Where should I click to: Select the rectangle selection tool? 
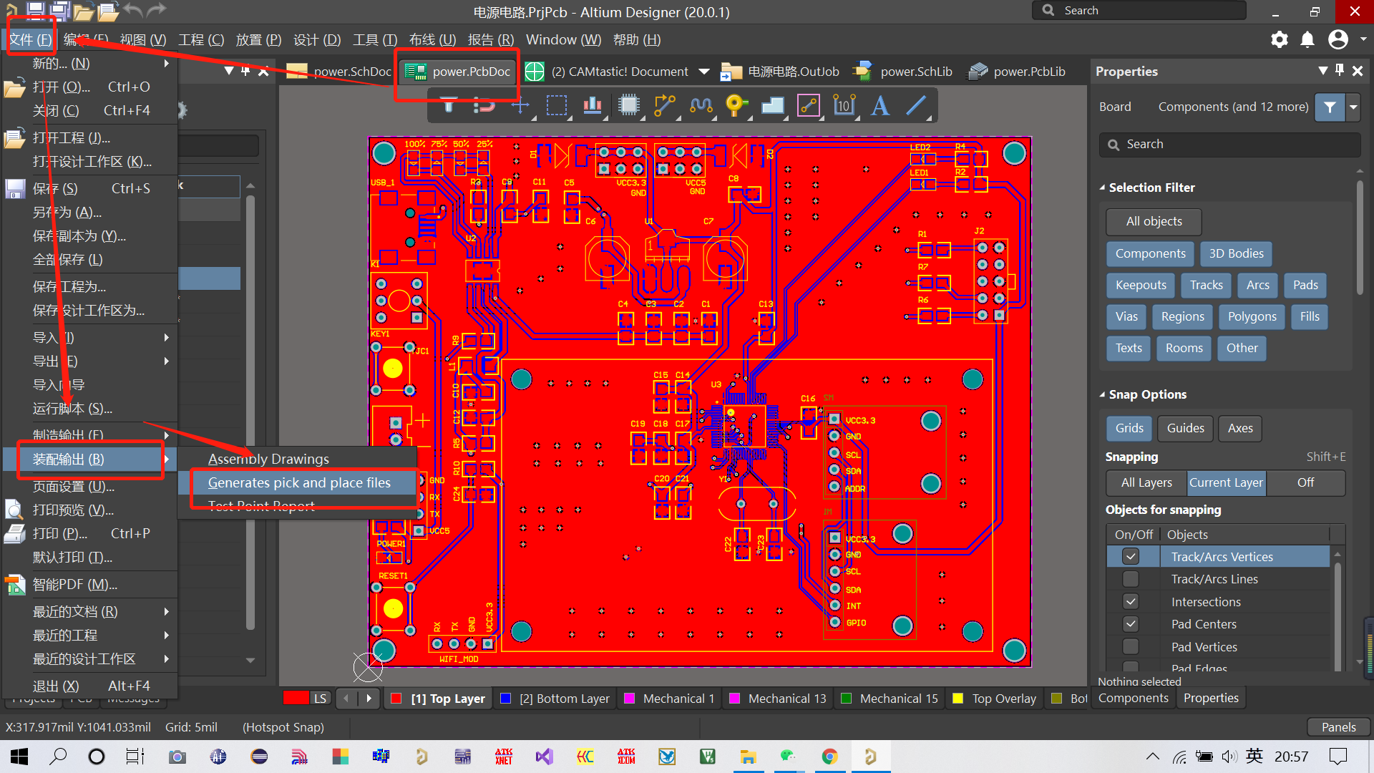[556, 106]
